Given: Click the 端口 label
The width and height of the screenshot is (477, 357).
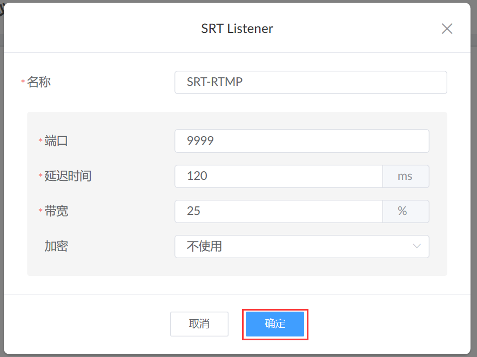Looking at the screenshot, I should point(56,141).
